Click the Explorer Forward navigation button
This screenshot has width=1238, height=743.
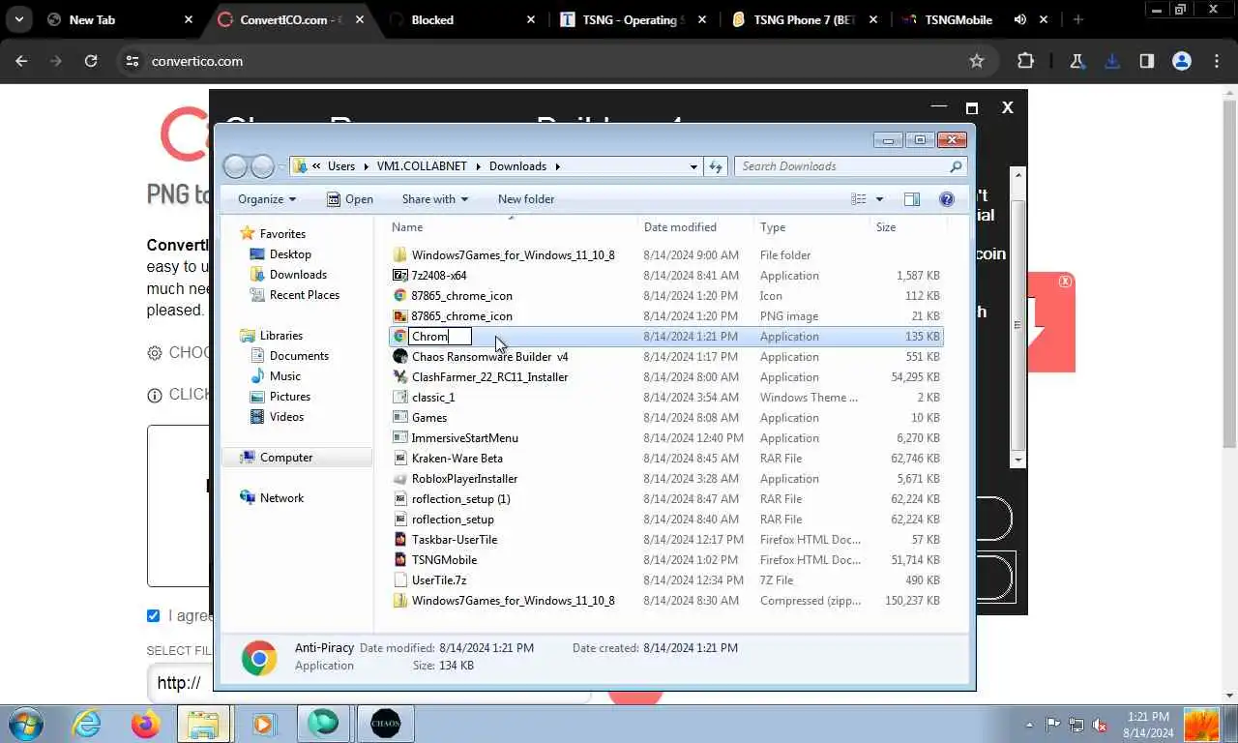click(x=262, y=166)
